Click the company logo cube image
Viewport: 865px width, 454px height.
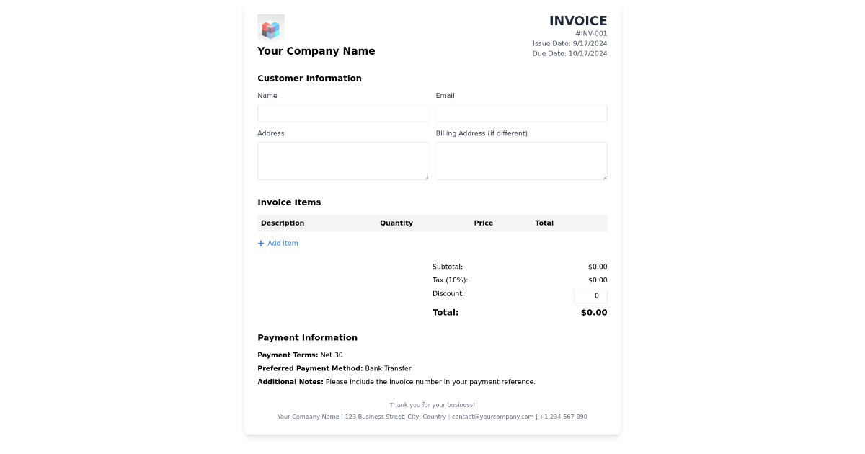pos(271,27)
